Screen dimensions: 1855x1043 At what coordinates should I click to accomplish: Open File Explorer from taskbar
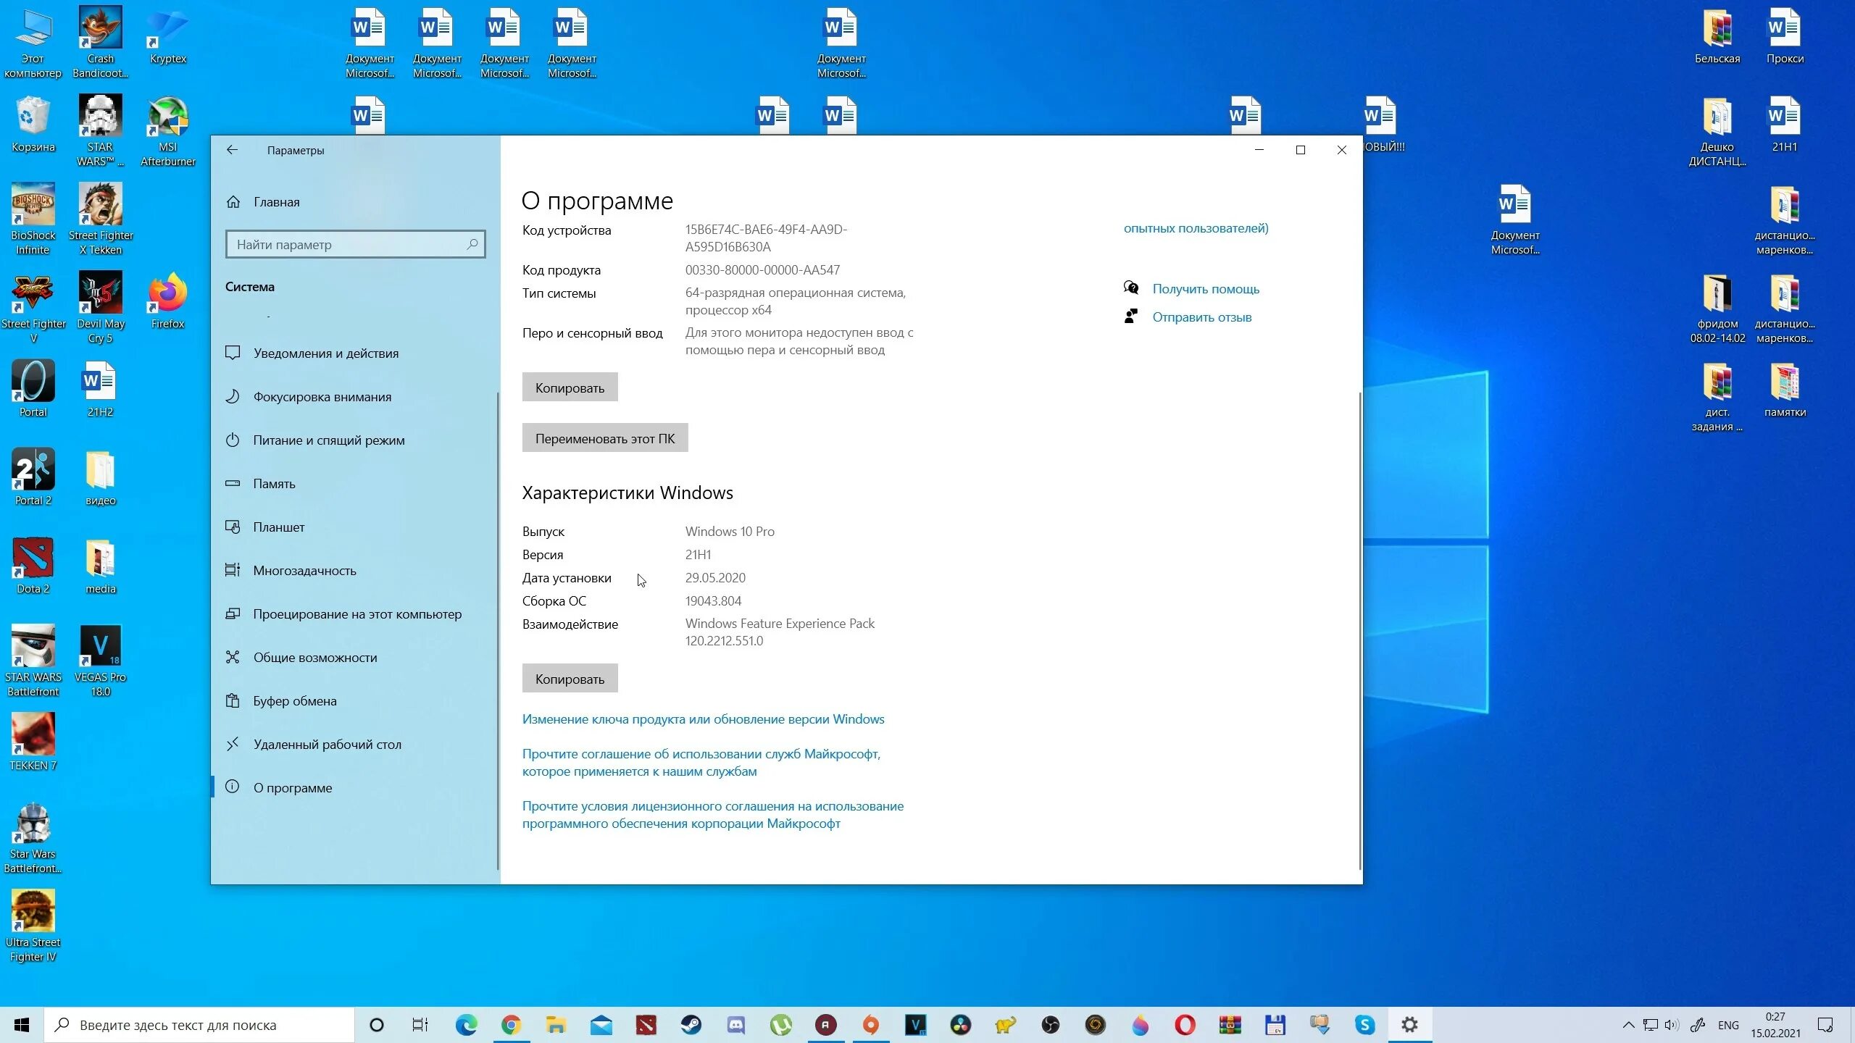556,1025
